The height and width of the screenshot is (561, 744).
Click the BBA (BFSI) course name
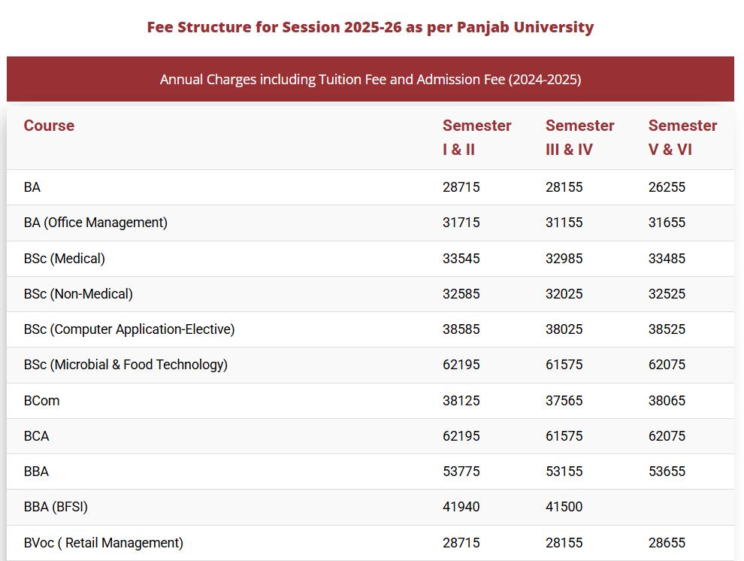pyautogui.click(x=56, y=507)
